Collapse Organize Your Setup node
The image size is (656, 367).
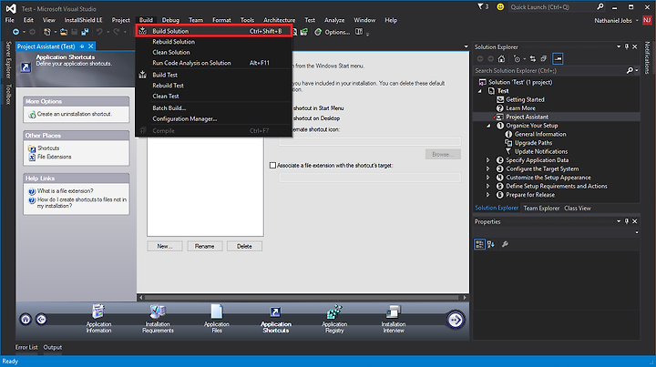(x=488, y=126)
